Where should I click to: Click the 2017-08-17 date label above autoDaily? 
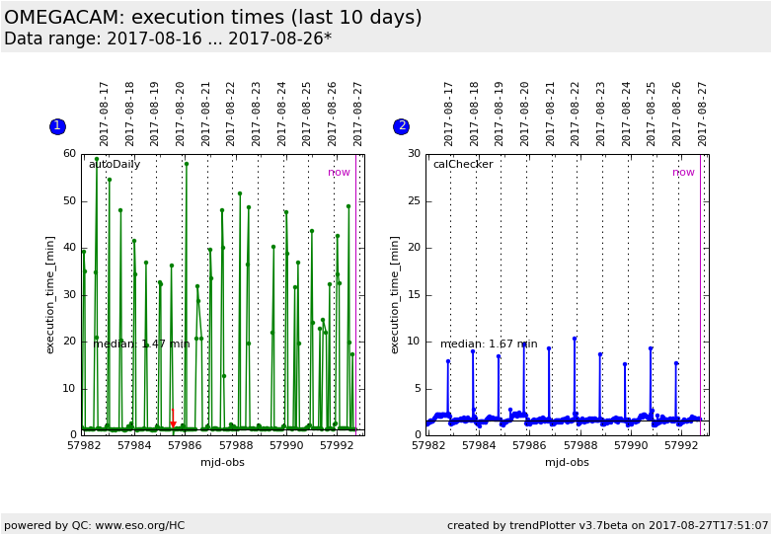coord(105,114)
